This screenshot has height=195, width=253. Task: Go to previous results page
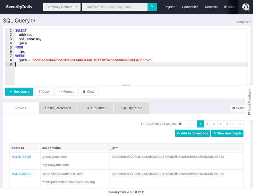(x=194, y=124)
